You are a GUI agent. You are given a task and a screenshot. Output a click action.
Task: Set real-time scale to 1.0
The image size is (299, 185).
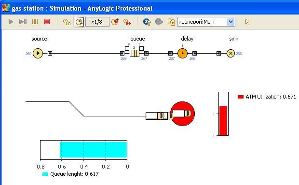67,22
